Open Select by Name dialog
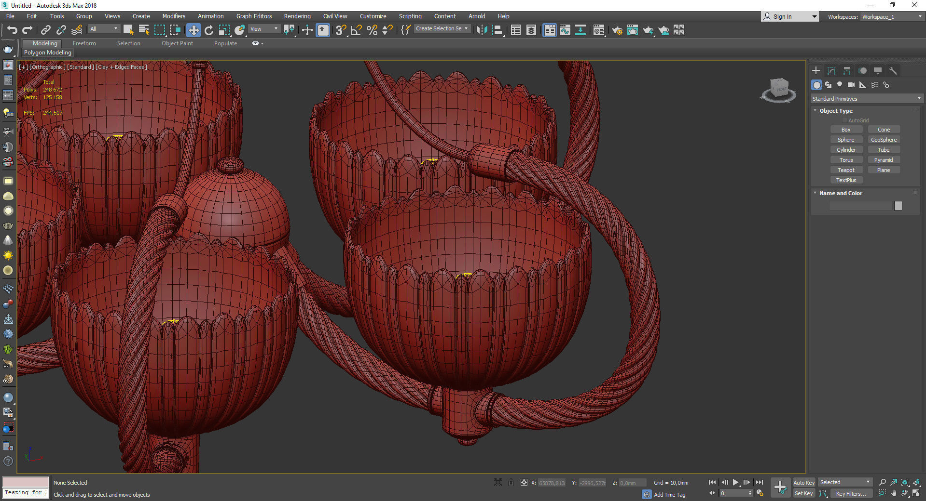The width and height of the screenshot is (926, 501). (x=144, y=30)
